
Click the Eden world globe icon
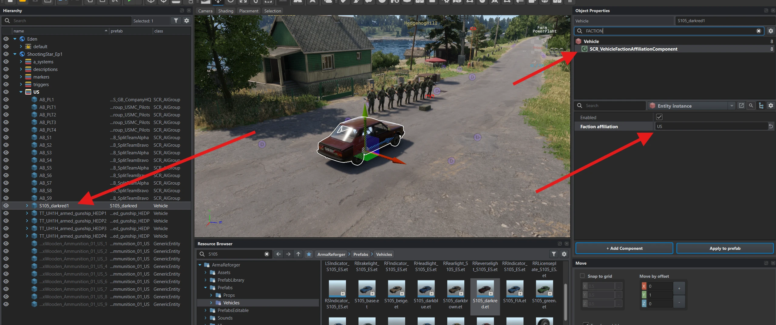(x=22, y=39)
